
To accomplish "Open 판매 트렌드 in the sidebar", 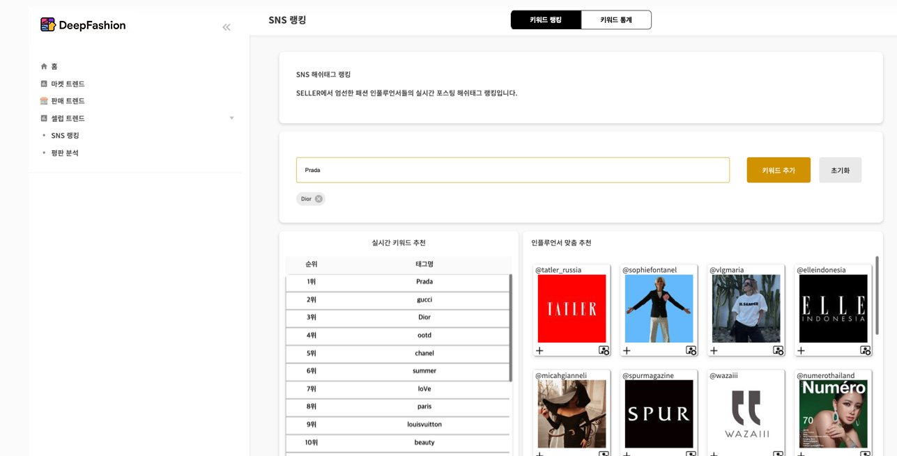I will (x=68, y=101).
